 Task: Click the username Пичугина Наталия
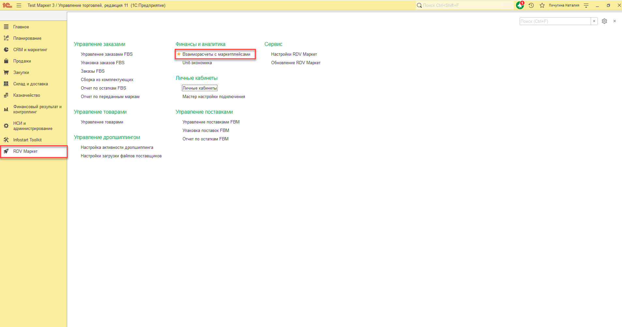(564, 5)
